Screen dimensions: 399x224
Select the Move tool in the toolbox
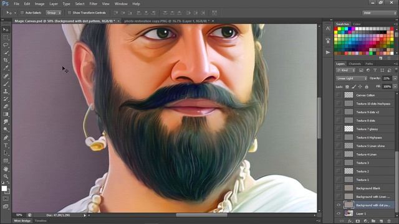click(x=6, y=30)
